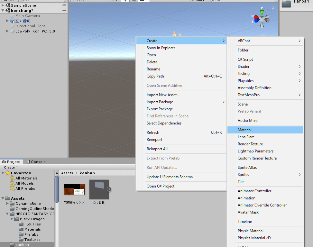The width and height of the screenshot is (313, 247).
Task: Select Material from the Create submenu
Action: [x=245, y=130]
